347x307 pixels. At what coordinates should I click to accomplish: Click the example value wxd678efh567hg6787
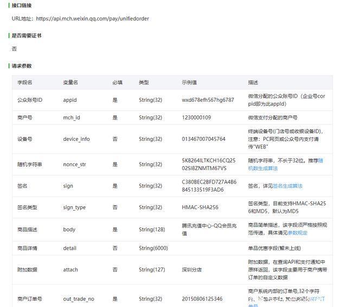click(208, 100)
